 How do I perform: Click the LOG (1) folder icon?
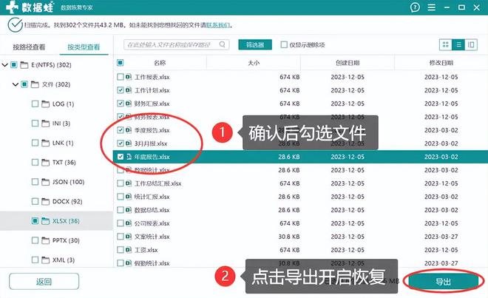tap(45, 104)
